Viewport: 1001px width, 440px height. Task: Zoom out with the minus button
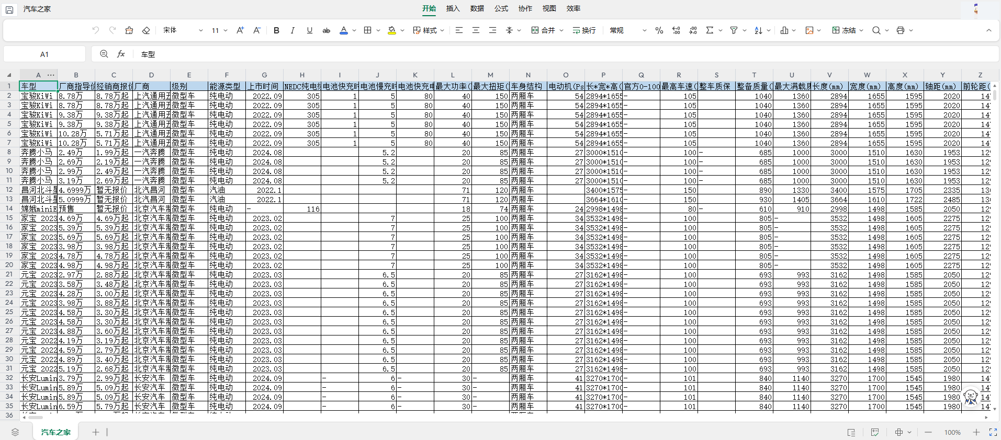928,432
